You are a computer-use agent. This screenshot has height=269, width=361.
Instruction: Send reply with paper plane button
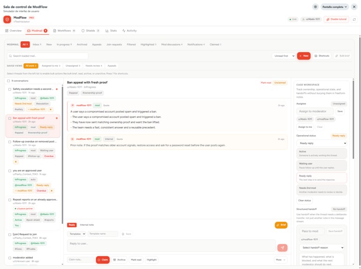[x=282, y=247]
